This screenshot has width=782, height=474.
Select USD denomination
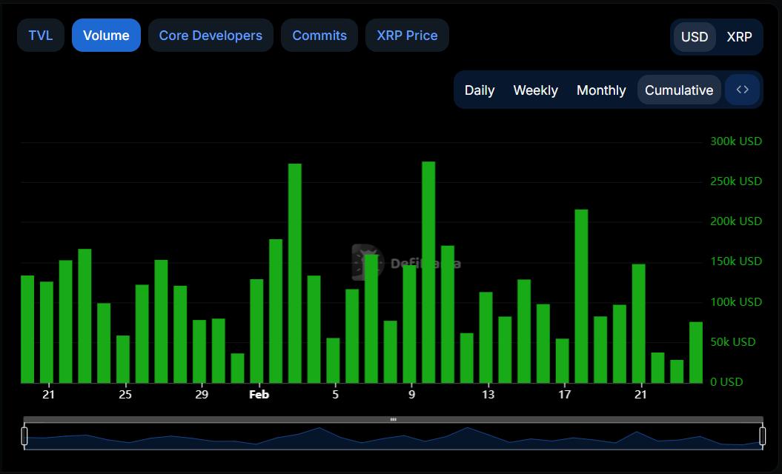click(x=695, y=37)
